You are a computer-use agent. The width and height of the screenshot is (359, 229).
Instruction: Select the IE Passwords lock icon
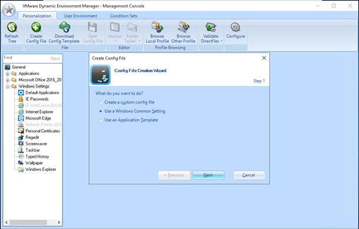pos(21,99)
